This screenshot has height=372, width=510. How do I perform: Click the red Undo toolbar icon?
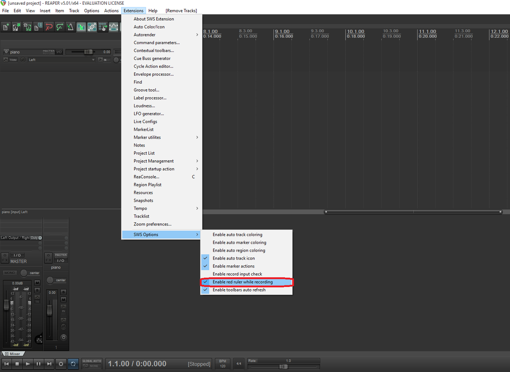click(49, 27)
